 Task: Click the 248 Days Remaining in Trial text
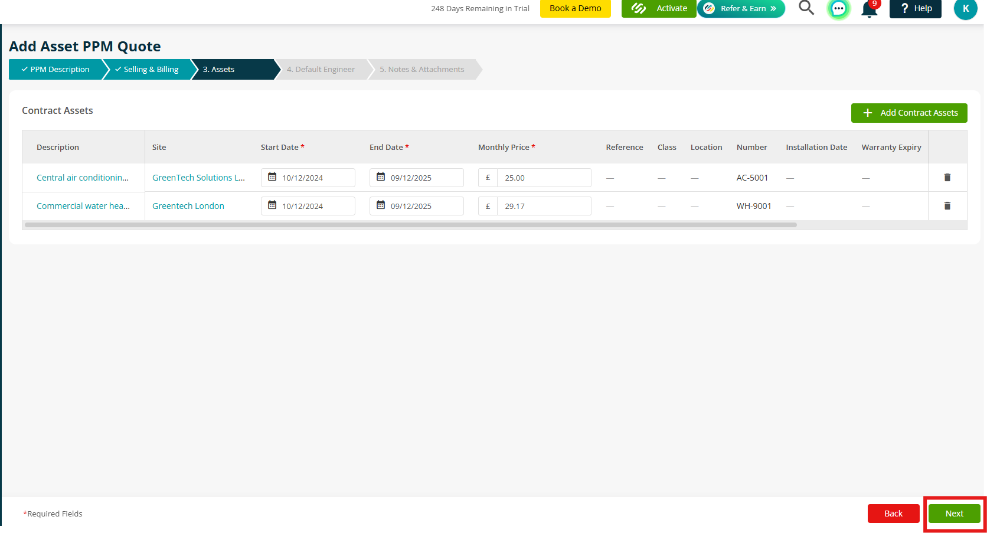[x=480, y=9]
